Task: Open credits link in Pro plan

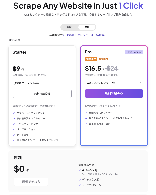Action: (101, 75)
